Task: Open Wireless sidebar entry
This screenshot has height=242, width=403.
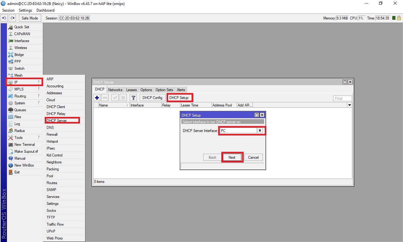Action: point(25,48)
